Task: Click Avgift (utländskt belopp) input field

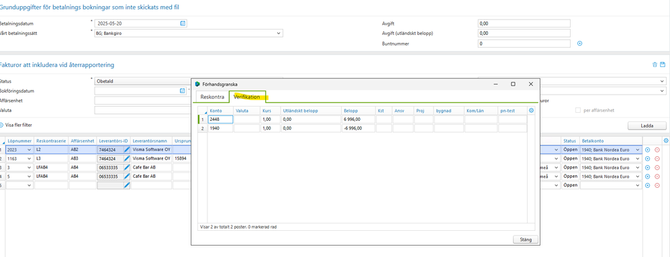Action: (x=524, y=34)
